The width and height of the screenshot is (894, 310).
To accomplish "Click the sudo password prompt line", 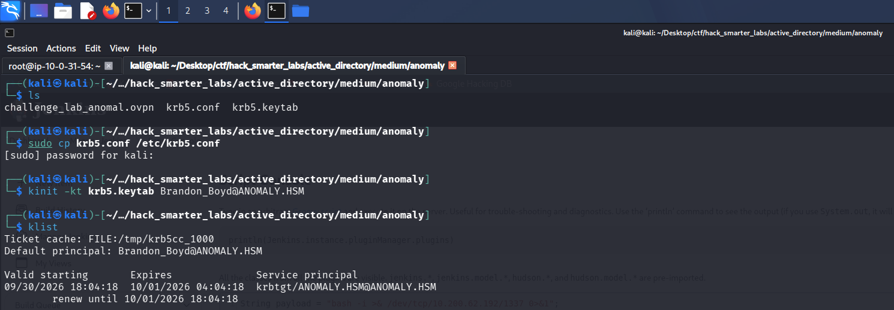I will coord(79,156).
